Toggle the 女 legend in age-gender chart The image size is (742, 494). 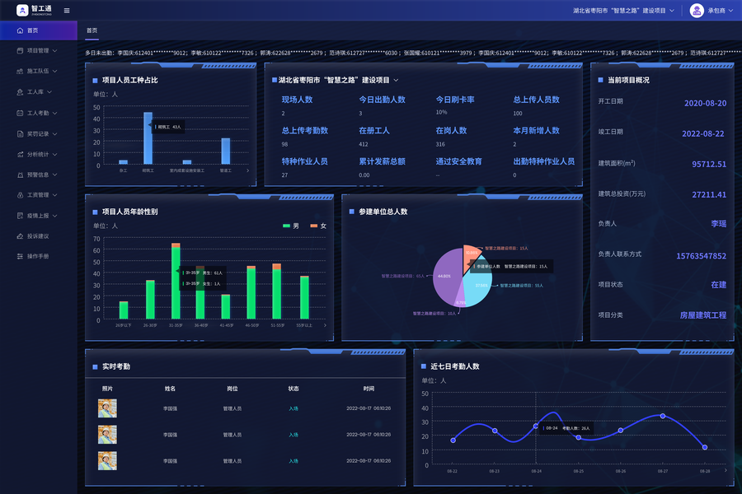(x=318, y=226)
